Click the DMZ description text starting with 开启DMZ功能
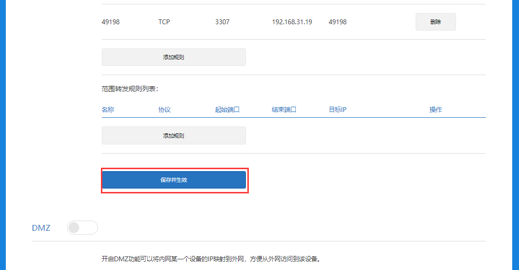The width and height of the screenshot is (519, 270). click(211, 259)
